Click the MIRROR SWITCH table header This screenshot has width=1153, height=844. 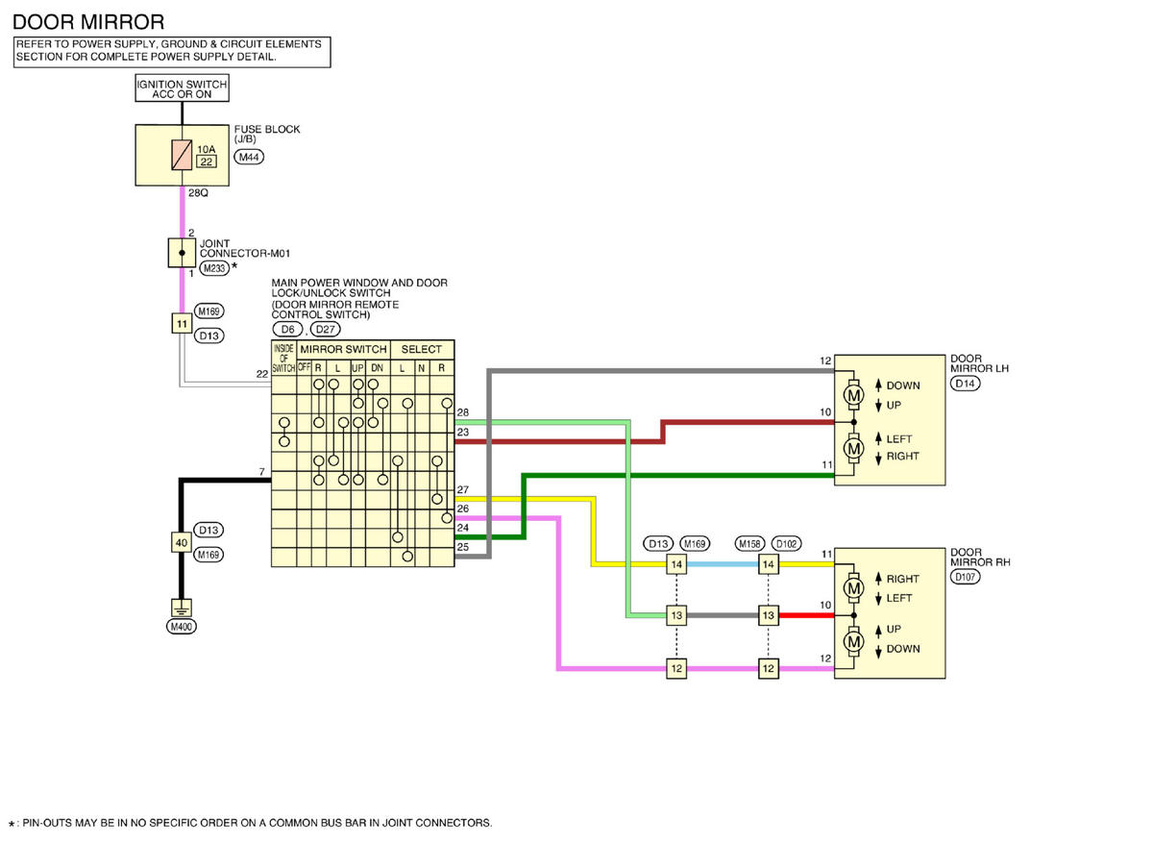[343, 349]
